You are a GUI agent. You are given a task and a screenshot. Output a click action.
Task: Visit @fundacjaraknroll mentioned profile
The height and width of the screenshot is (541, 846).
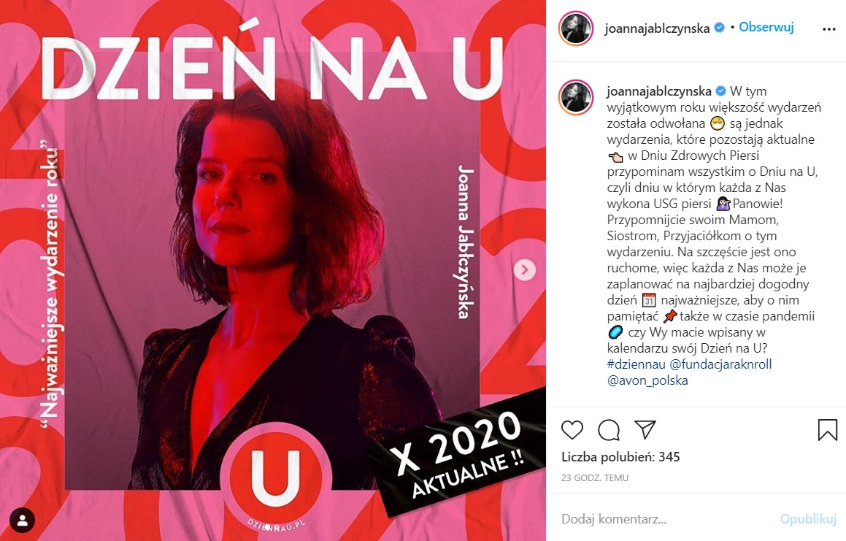(721, 364)
